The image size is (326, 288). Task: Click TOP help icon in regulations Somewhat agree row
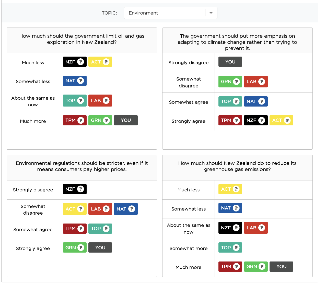(x=106, y=229)
